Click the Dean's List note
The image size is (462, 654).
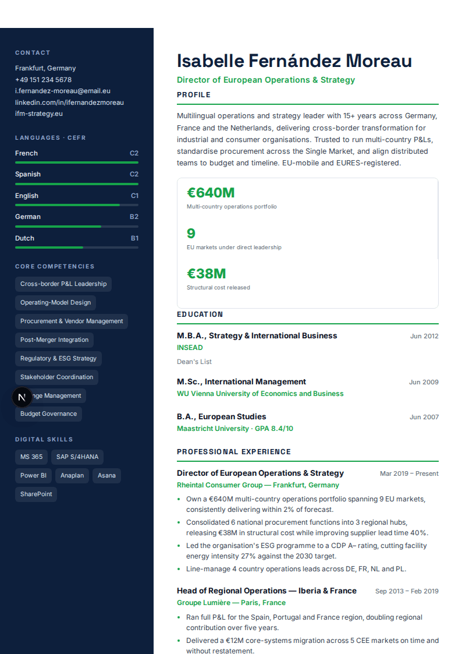click(x=194, y=362)
